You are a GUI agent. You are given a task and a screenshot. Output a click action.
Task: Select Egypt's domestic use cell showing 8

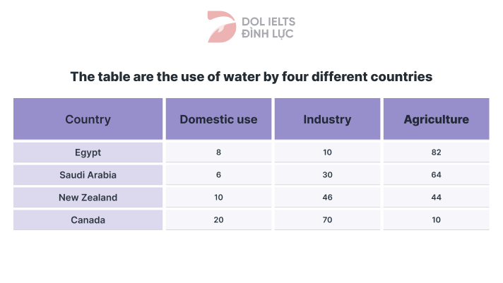coord(218,152)
